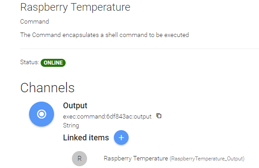This screenshot has height=168, width=259.
Task: Click the RaspberryTemperature_Output item name
Action: [x=207, y=159]
